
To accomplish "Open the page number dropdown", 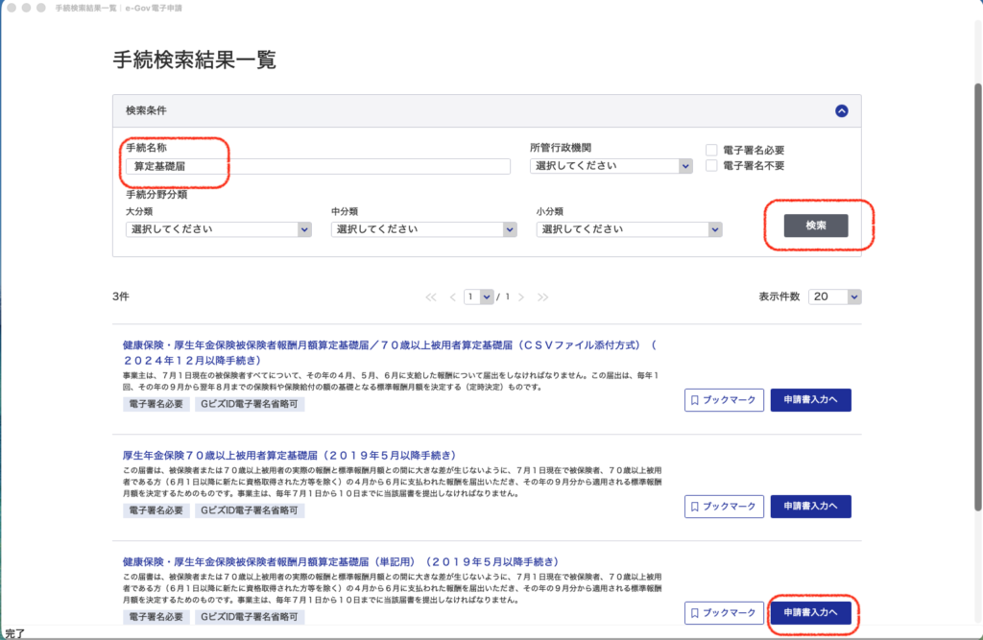I will (x=478, y=296).
